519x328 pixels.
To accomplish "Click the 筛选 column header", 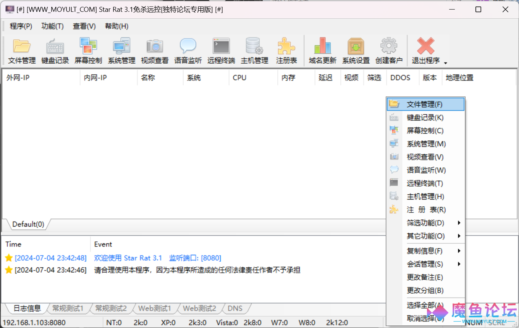I will [x=374, y=77].
